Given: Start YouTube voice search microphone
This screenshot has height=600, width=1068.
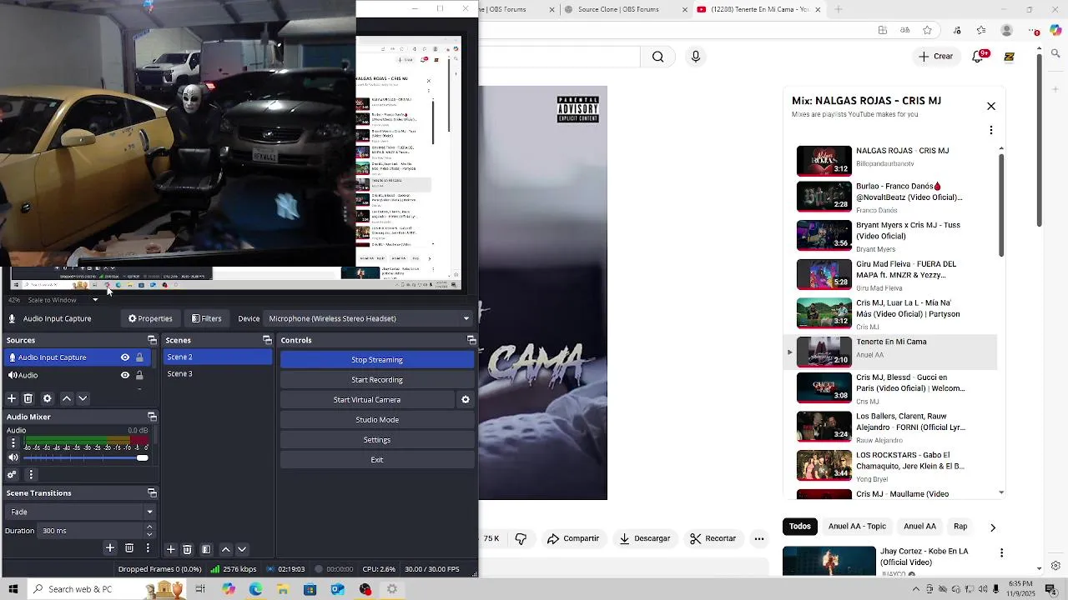Looking at the screenshot, I should 696,56.
